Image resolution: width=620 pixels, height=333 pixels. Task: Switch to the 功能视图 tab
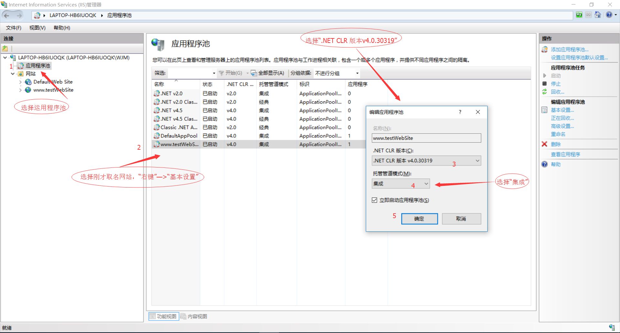pos(163,316)
